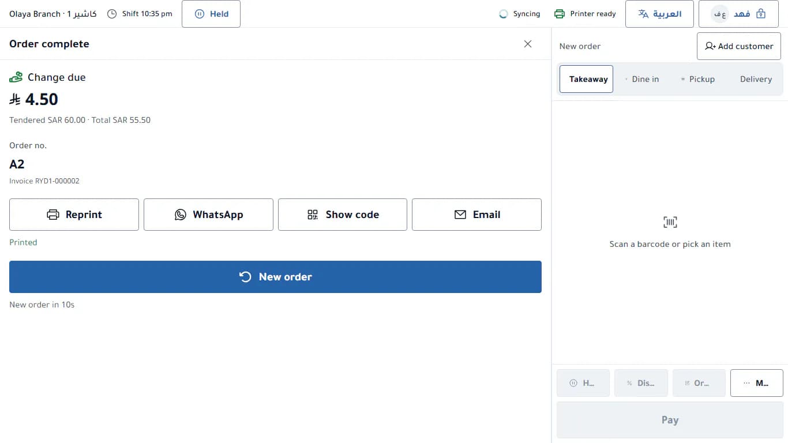Click the barcode scanner icon
Viewport: 788px width, 443px height.
tap(670, 222)
